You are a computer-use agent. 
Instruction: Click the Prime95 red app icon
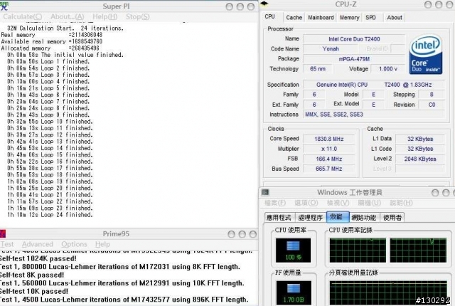pyautogui.click(x=3, y=233)
